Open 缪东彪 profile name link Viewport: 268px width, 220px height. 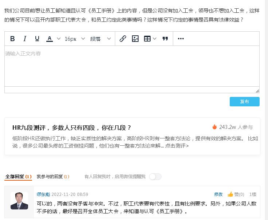click(x=43, y=195)
